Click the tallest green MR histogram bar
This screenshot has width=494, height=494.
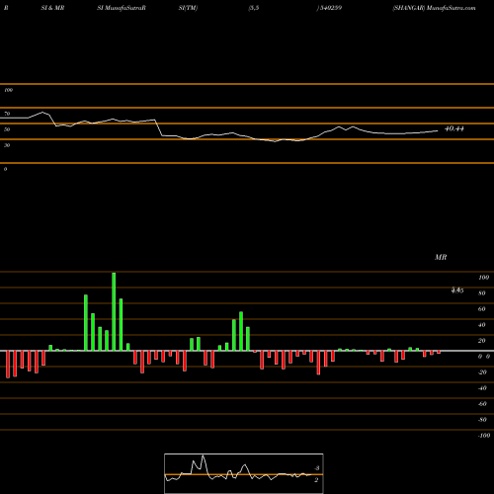click(x=114, y=311)
